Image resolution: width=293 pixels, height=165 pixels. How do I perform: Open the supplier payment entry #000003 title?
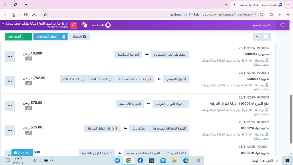click(239, 104)
